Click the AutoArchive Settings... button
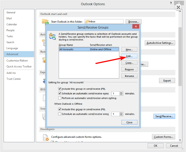Image resolution: width=186 pixels, height=152 pixels. pyautogui.click(x=160, y=43)
